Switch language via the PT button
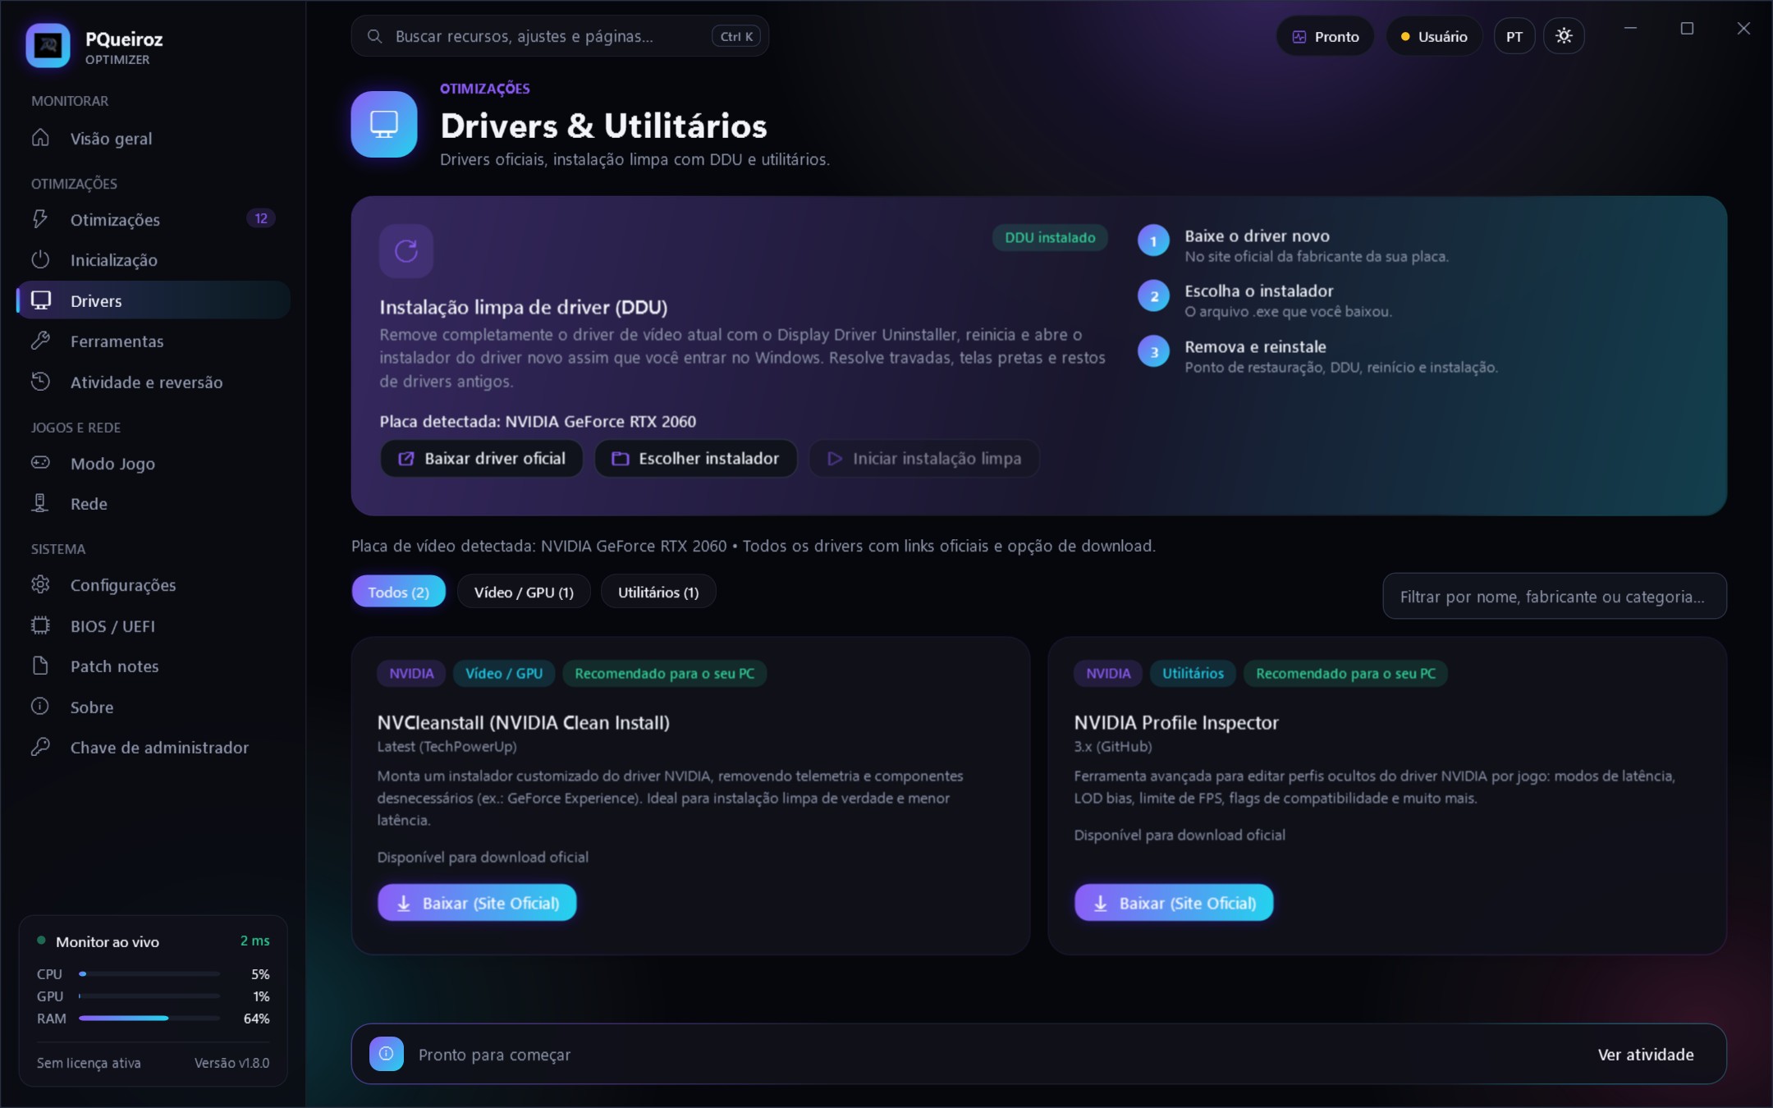Viewport: 1773px width, 1108px height. 1514,36
